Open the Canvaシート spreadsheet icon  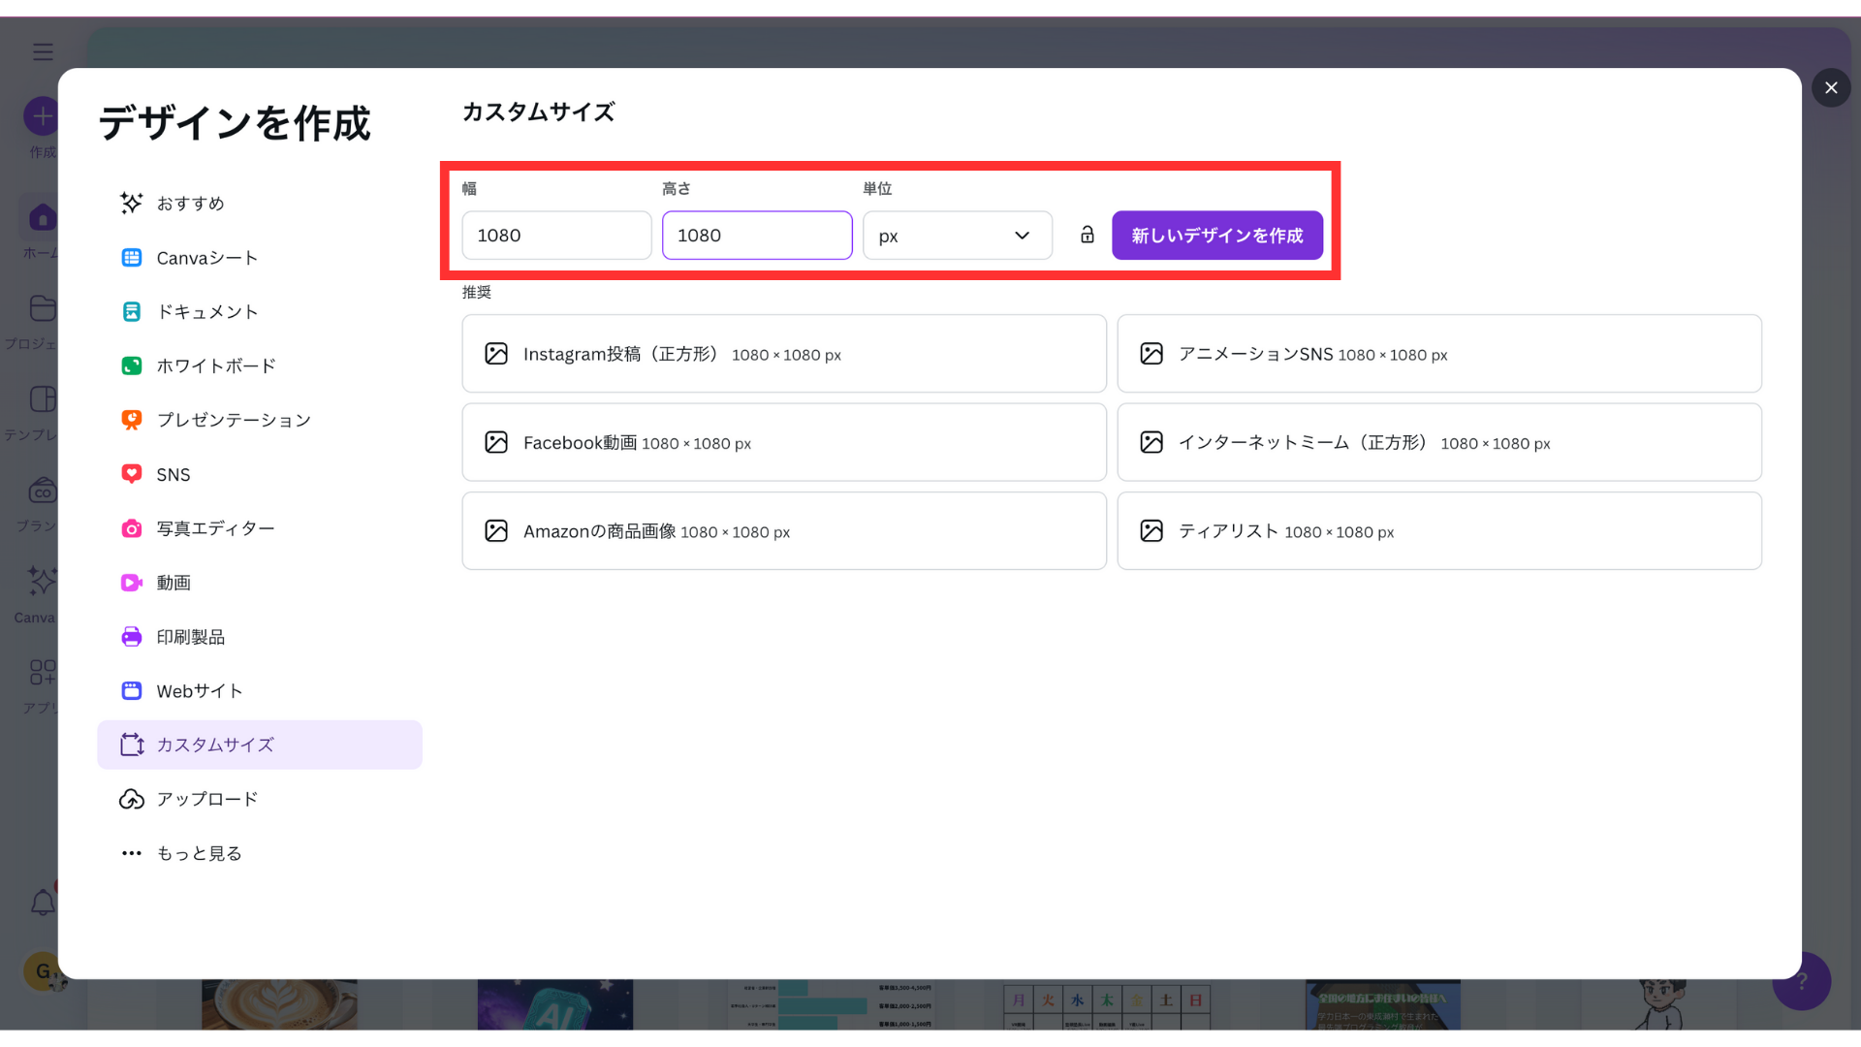(x=132, y=257)
